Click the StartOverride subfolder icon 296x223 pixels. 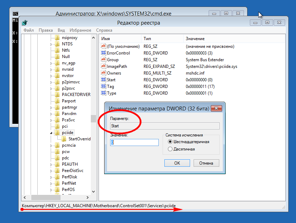(x=64, y=139)
